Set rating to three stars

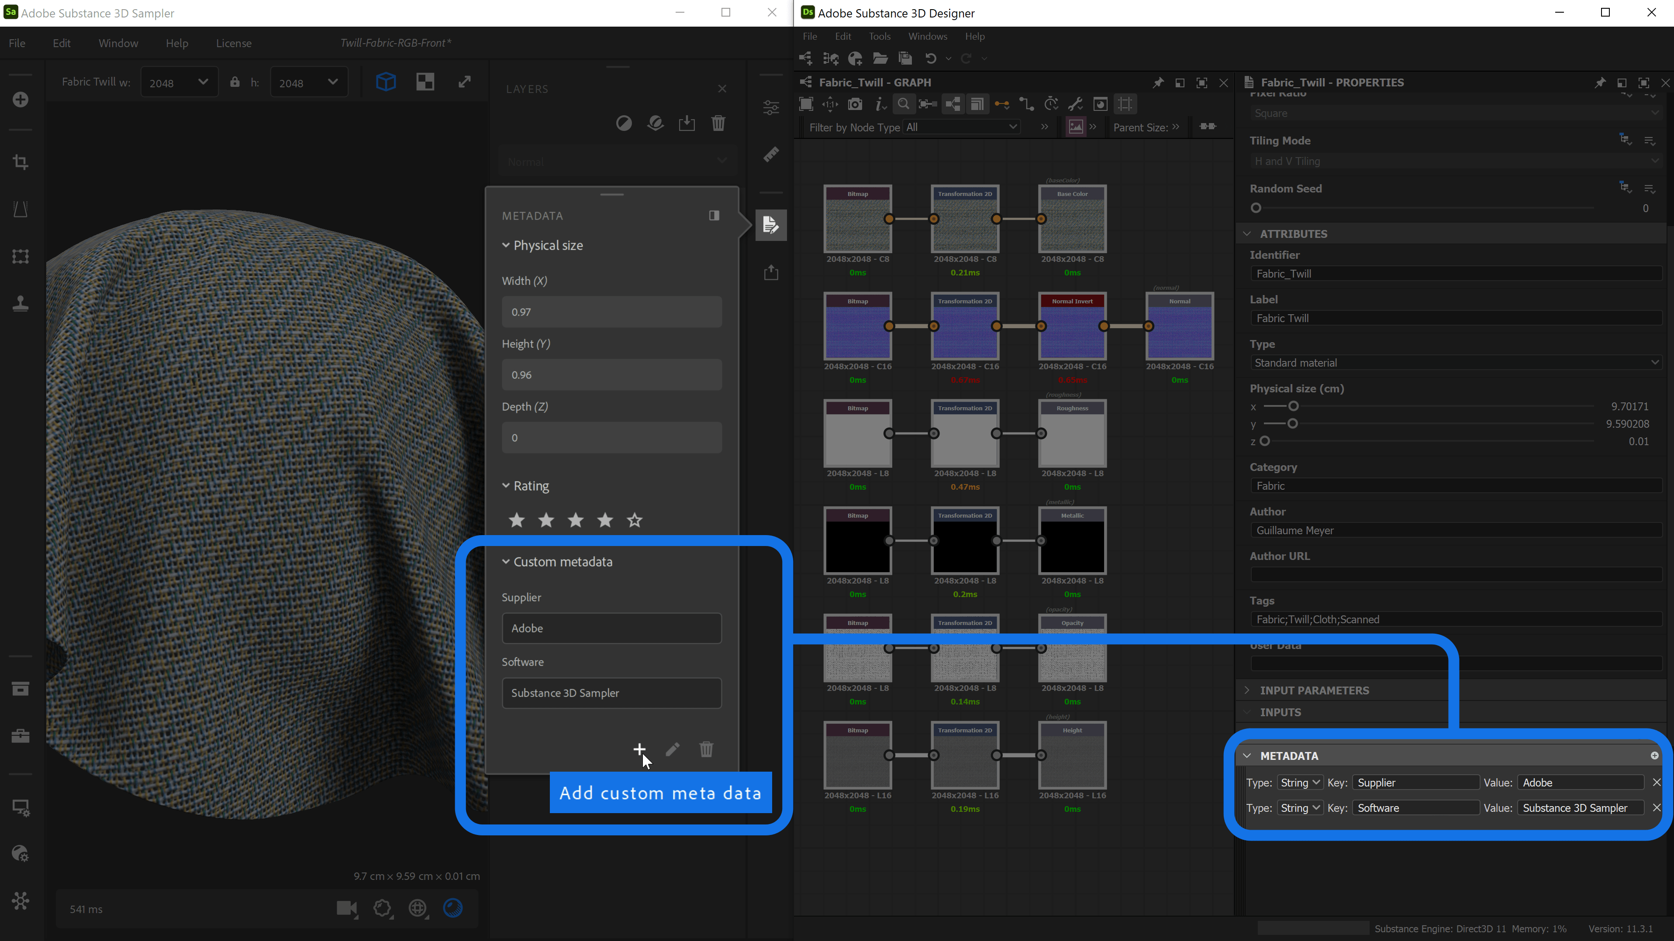tap(576, 520)
